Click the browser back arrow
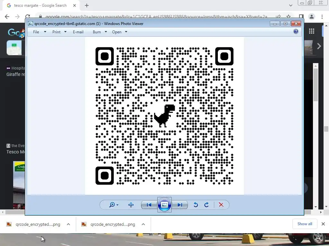 (x=7, y=17)
